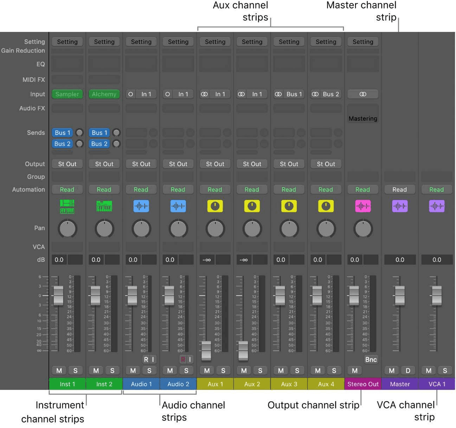The width and height of the screenshot is (456, 428).
Task: Click the Bus 2 send level knob on Inst 1
Action: pyautogui.click(x=79, y=144)
